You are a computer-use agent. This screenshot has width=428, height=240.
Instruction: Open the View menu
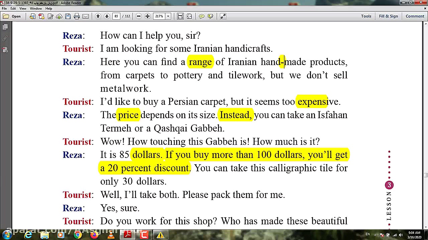coord(23,8)
